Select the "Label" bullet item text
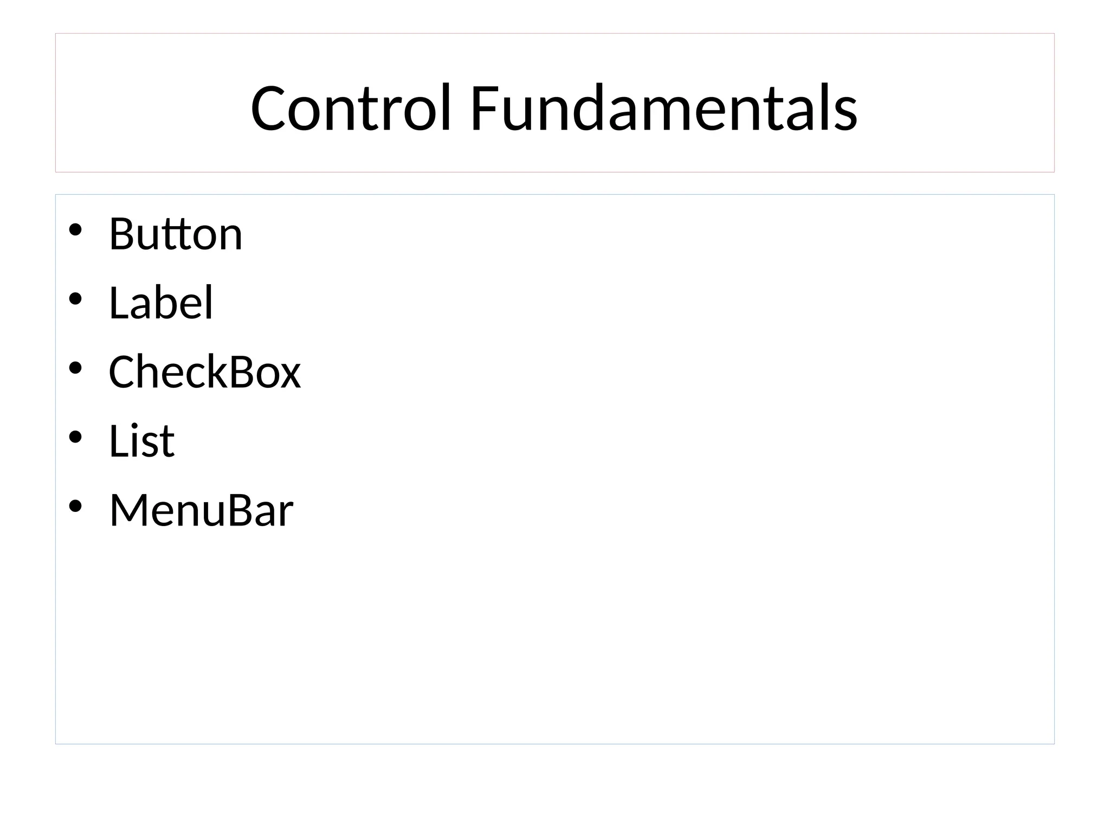1110x833 pixels. click(161, 303)
